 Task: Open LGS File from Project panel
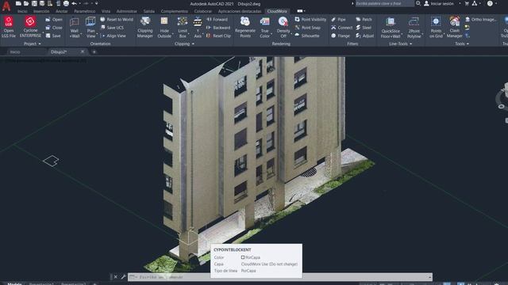[x=9, y=27]
